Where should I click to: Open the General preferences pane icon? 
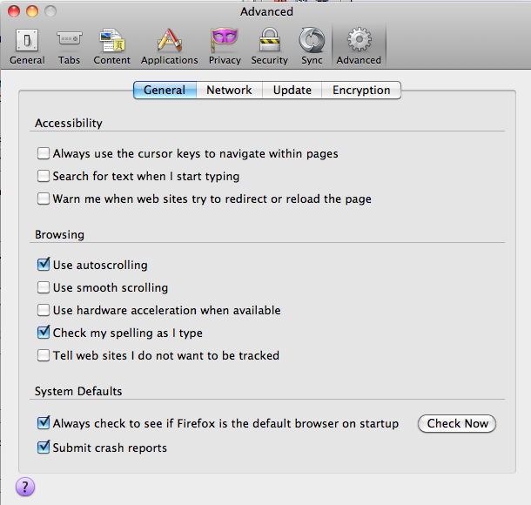click(x=27, y=46)
